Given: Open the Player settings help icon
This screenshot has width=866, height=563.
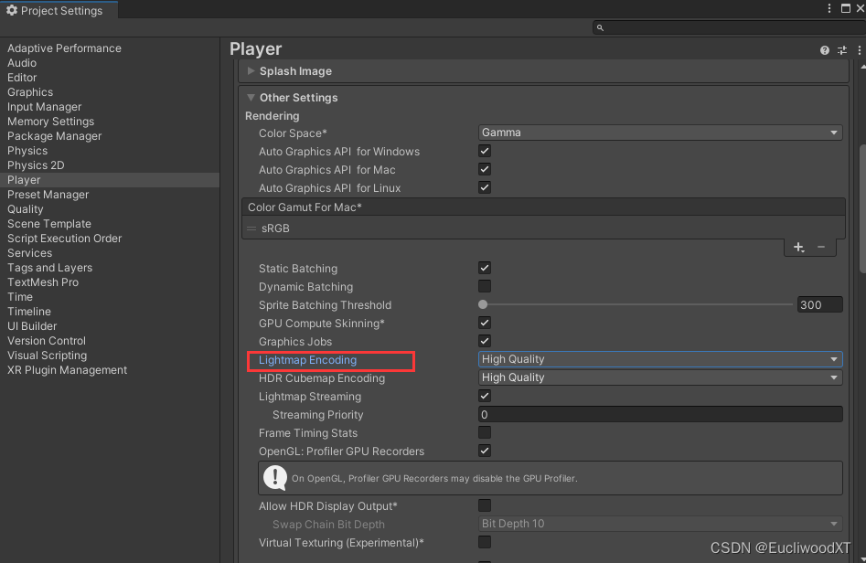Looking at the screenshot, I should (825, 50).
